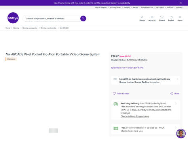
Task: Click the product title MY ARCADE Pixel Pocket Pro
Action: (x=53, y=54)
